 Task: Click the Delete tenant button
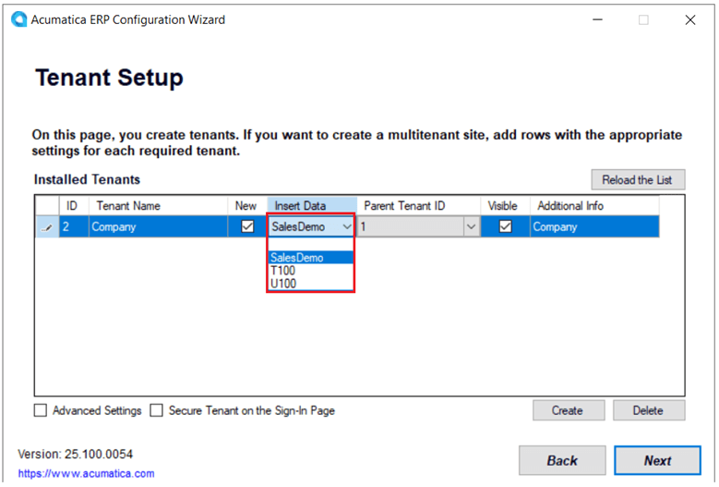coord(649,410)
